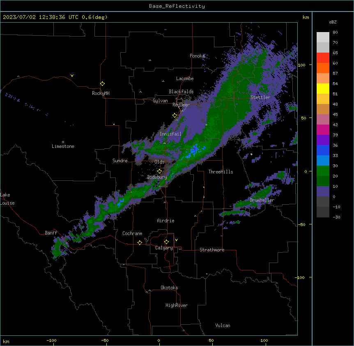Viewport: 354px width, 346px height.
Task: Click the km unit label at top right
Action: pyautogui.click(x=306, y=17)
